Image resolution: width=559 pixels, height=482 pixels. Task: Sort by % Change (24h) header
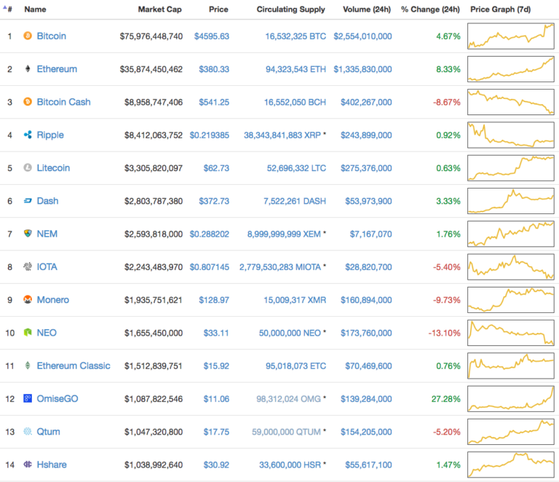click(x=430, y=9)
